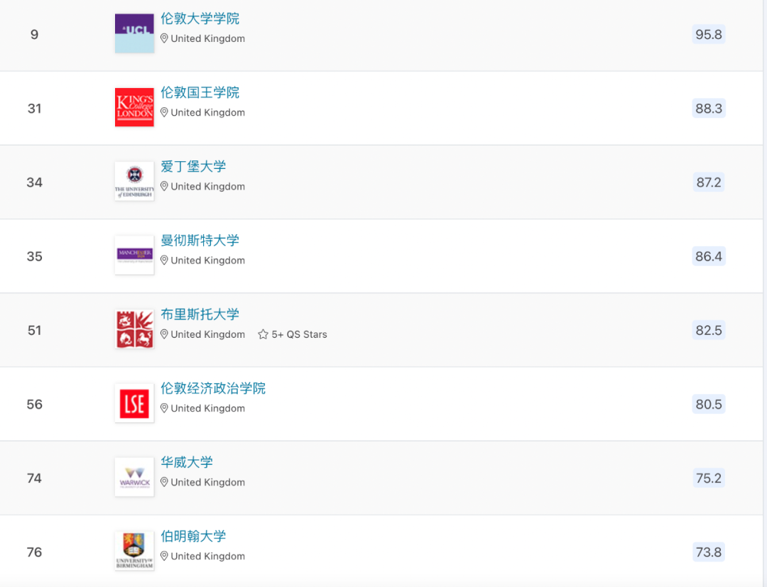
Task: Click the 82.5 score badge
Action: click(x=709, y=330)
